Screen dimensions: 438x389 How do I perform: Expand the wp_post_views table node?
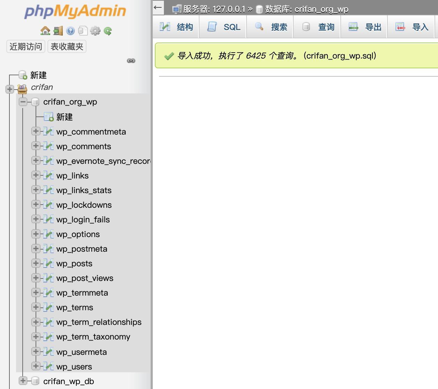click(x=36, y=278)
